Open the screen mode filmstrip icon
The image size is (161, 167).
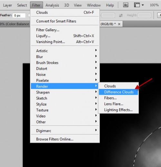(x=137, y=5)
